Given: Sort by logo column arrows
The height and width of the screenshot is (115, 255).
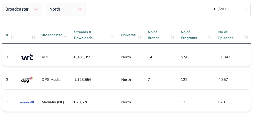Looking at the screenshot, I should (x=33, y=37).
